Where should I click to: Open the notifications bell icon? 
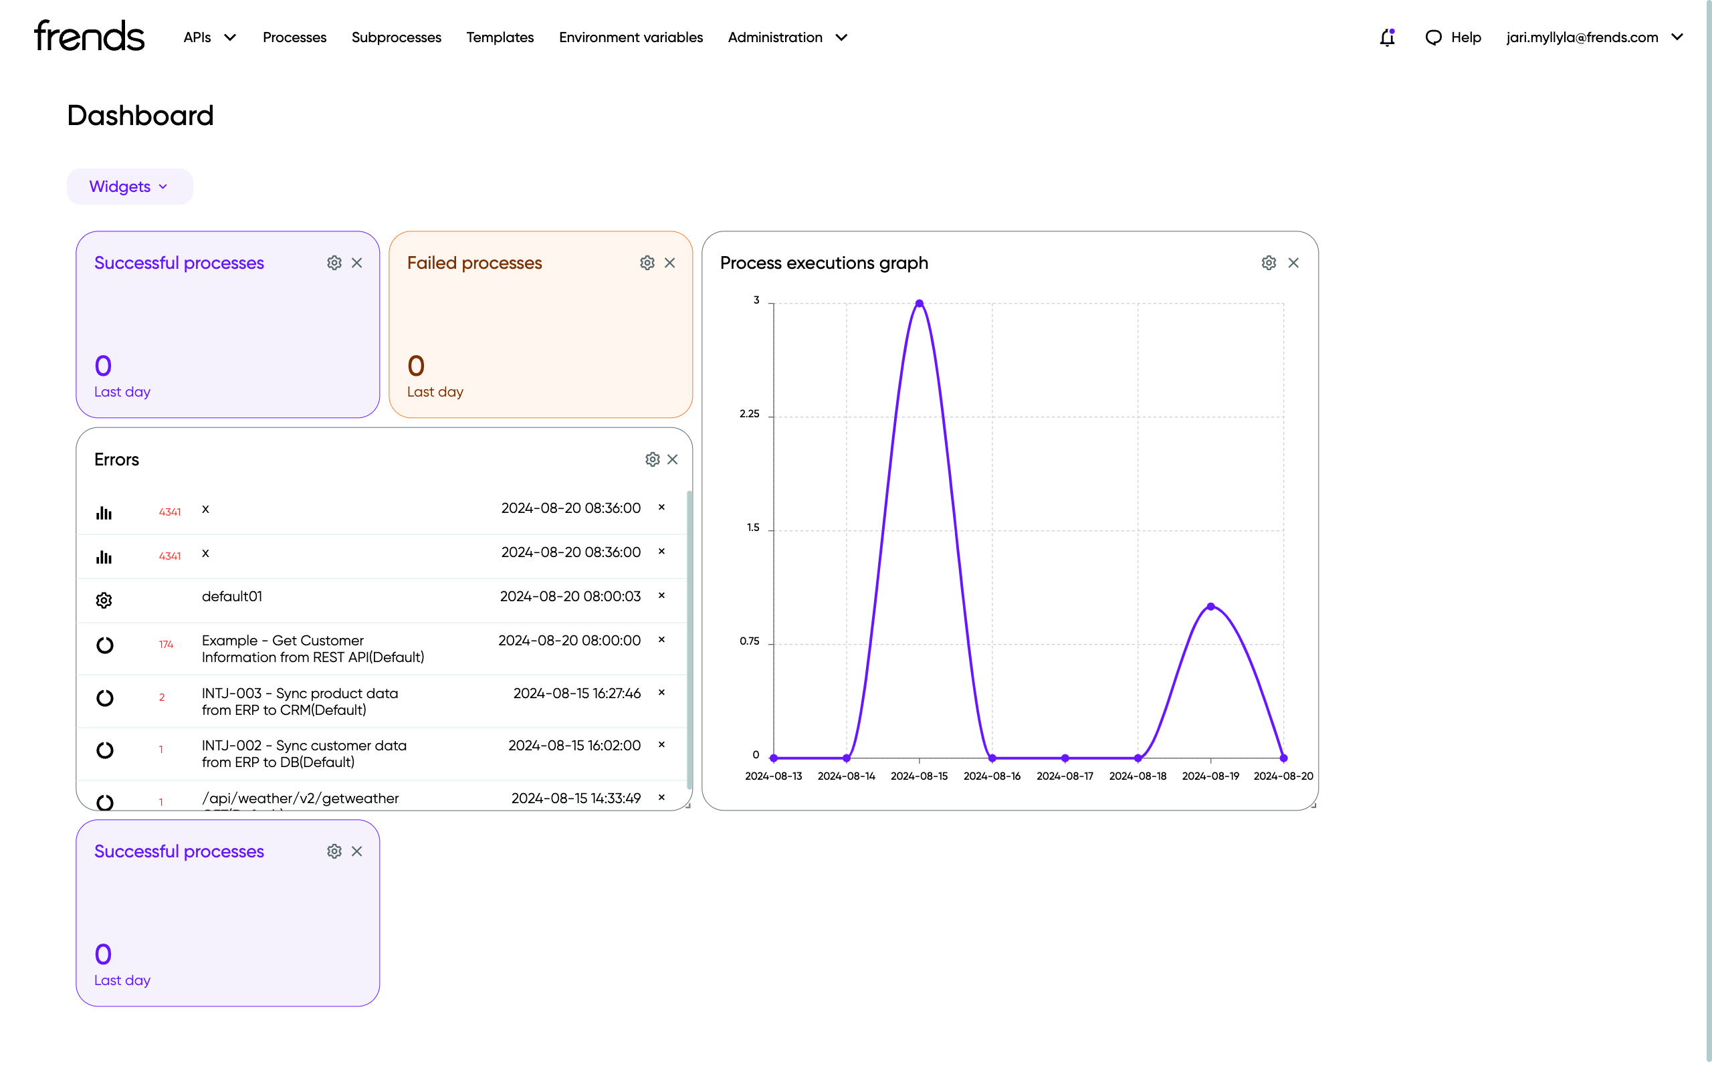coord(1386,37)
